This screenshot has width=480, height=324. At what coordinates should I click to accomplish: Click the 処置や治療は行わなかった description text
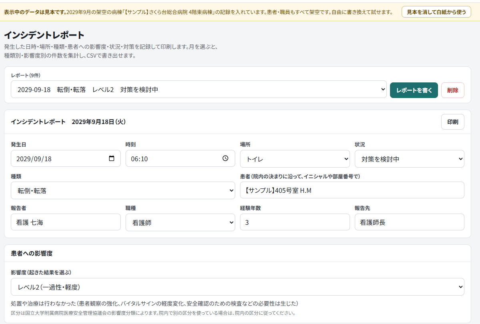point(154,304)
